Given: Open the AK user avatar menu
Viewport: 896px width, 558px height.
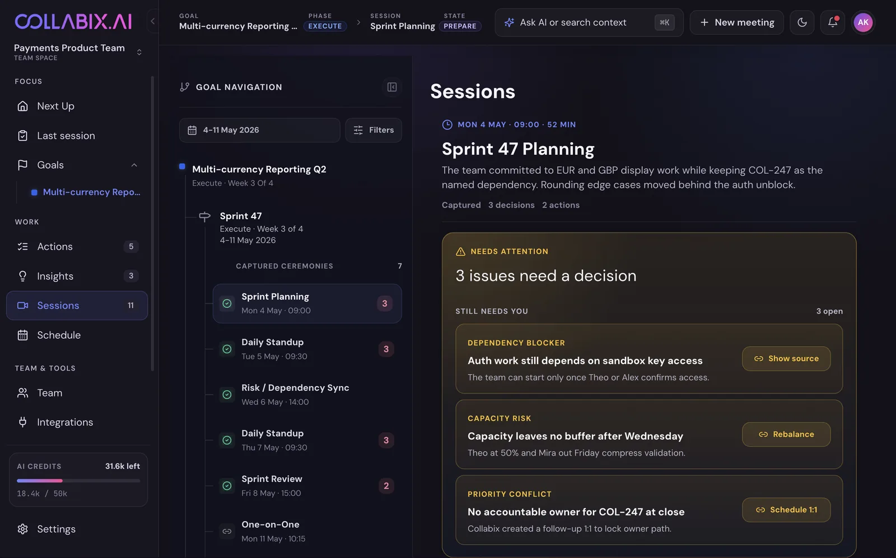Looking at the screenshot, I should (x=863, y=22).
